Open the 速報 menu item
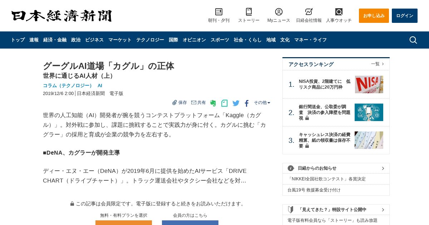429x225 pixels. click(34, 40)
